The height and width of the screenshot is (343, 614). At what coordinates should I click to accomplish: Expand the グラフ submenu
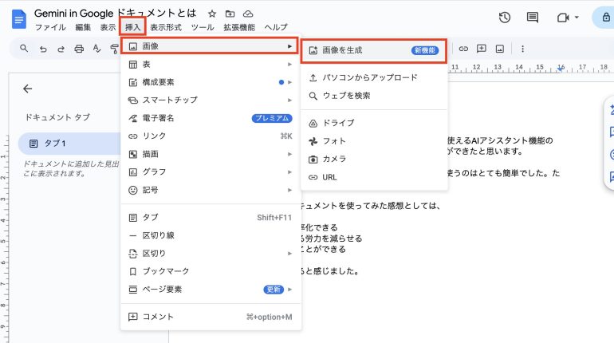coord(211,171)
